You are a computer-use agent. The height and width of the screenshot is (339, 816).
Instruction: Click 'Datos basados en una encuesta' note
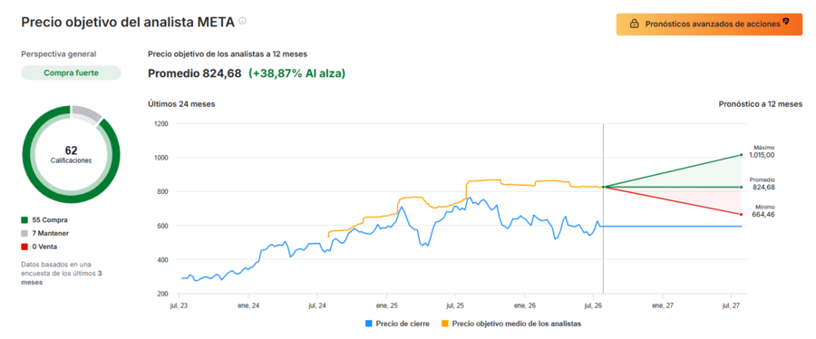pyautogui.click(x=61, y=273)
